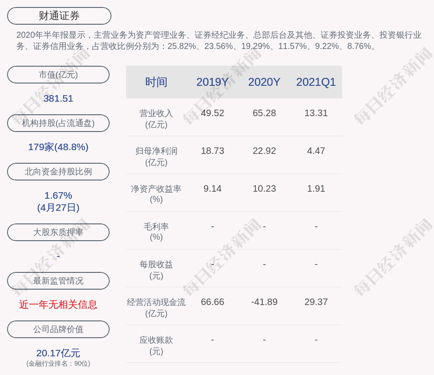Click ROE value 9.14
Viewport: 434px width, 375px height.
pos(212,188)
